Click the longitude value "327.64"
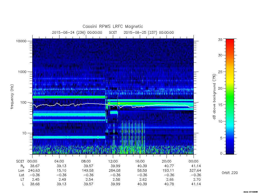 click(195, 171)
